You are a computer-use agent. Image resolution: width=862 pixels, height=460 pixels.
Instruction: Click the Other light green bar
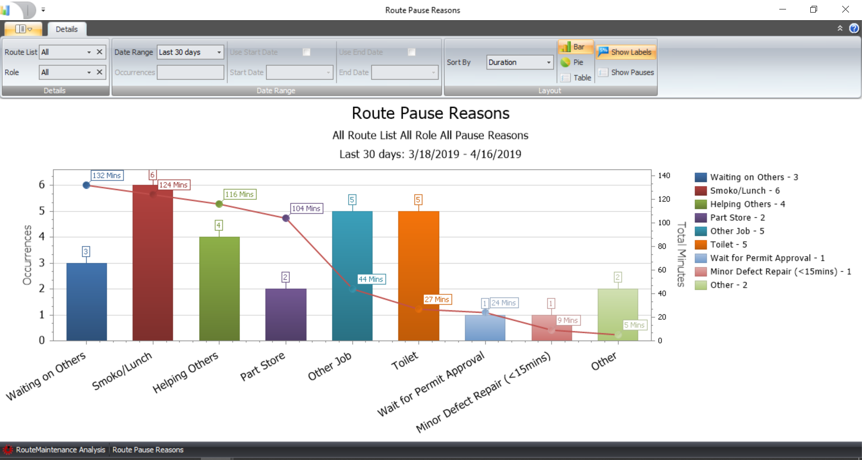[x=618, y=314]
